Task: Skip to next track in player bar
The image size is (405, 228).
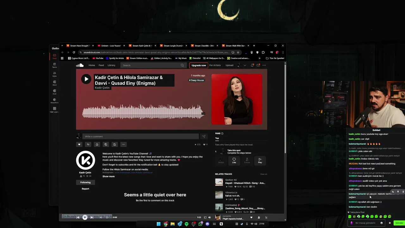Action: click(x=92, y=218)
